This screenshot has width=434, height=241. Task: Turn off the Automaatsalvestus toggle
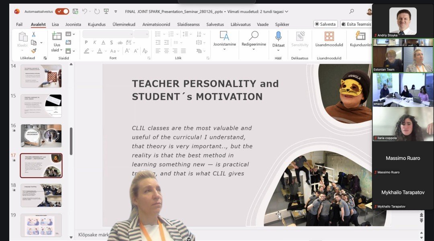[62, 11]
